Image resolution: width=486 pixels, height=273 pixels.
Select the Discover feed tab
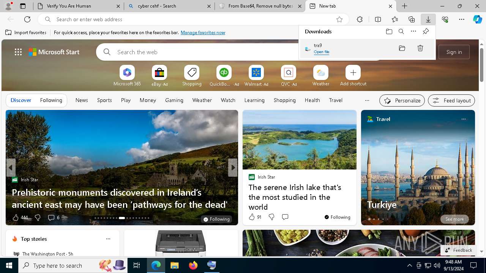point(21,100)
